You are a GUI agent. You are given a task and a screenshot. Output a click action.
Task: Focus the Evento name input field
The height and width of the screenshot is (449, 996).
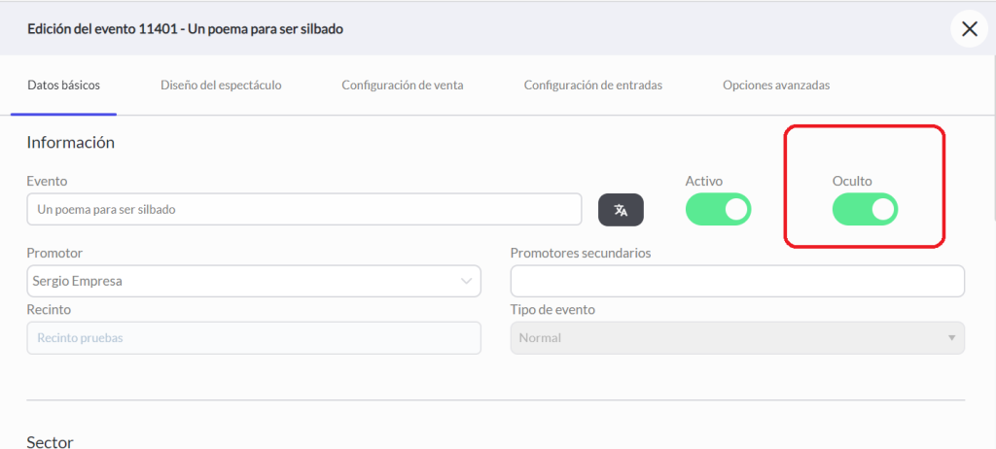point(304,210)
